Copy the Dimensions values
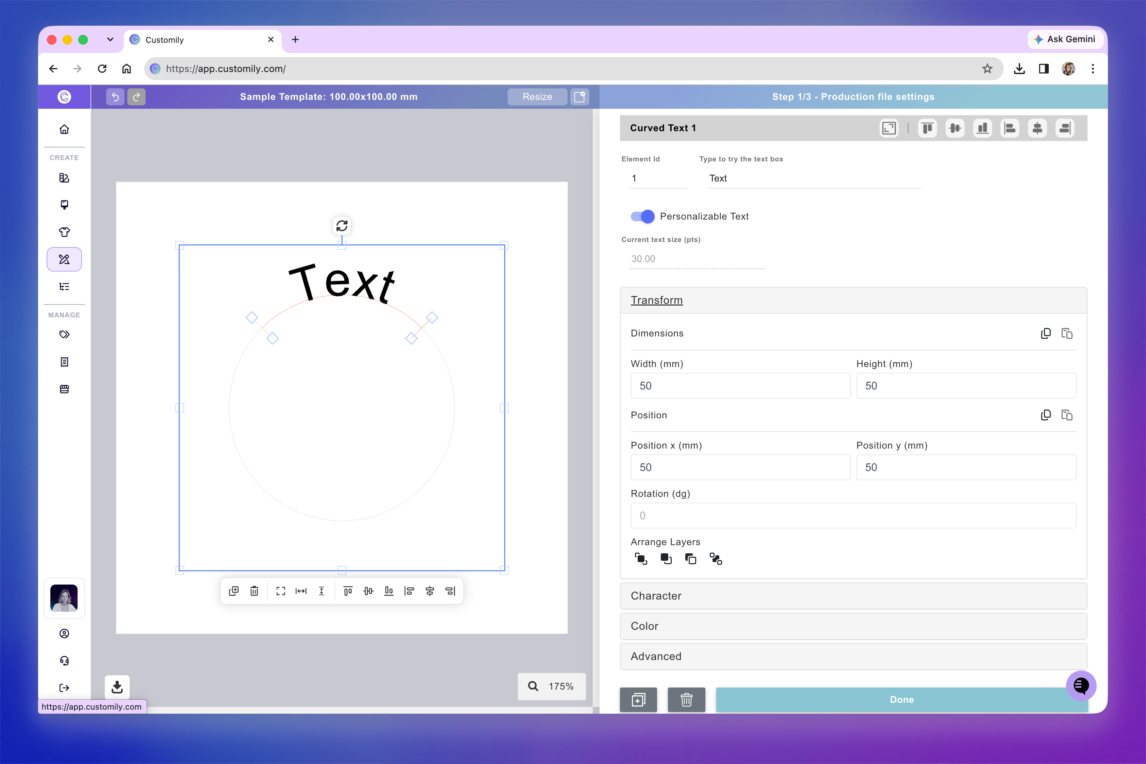Image resolution: width=1146 pixels, height=764 pixels. click(x=1046, y=333)
